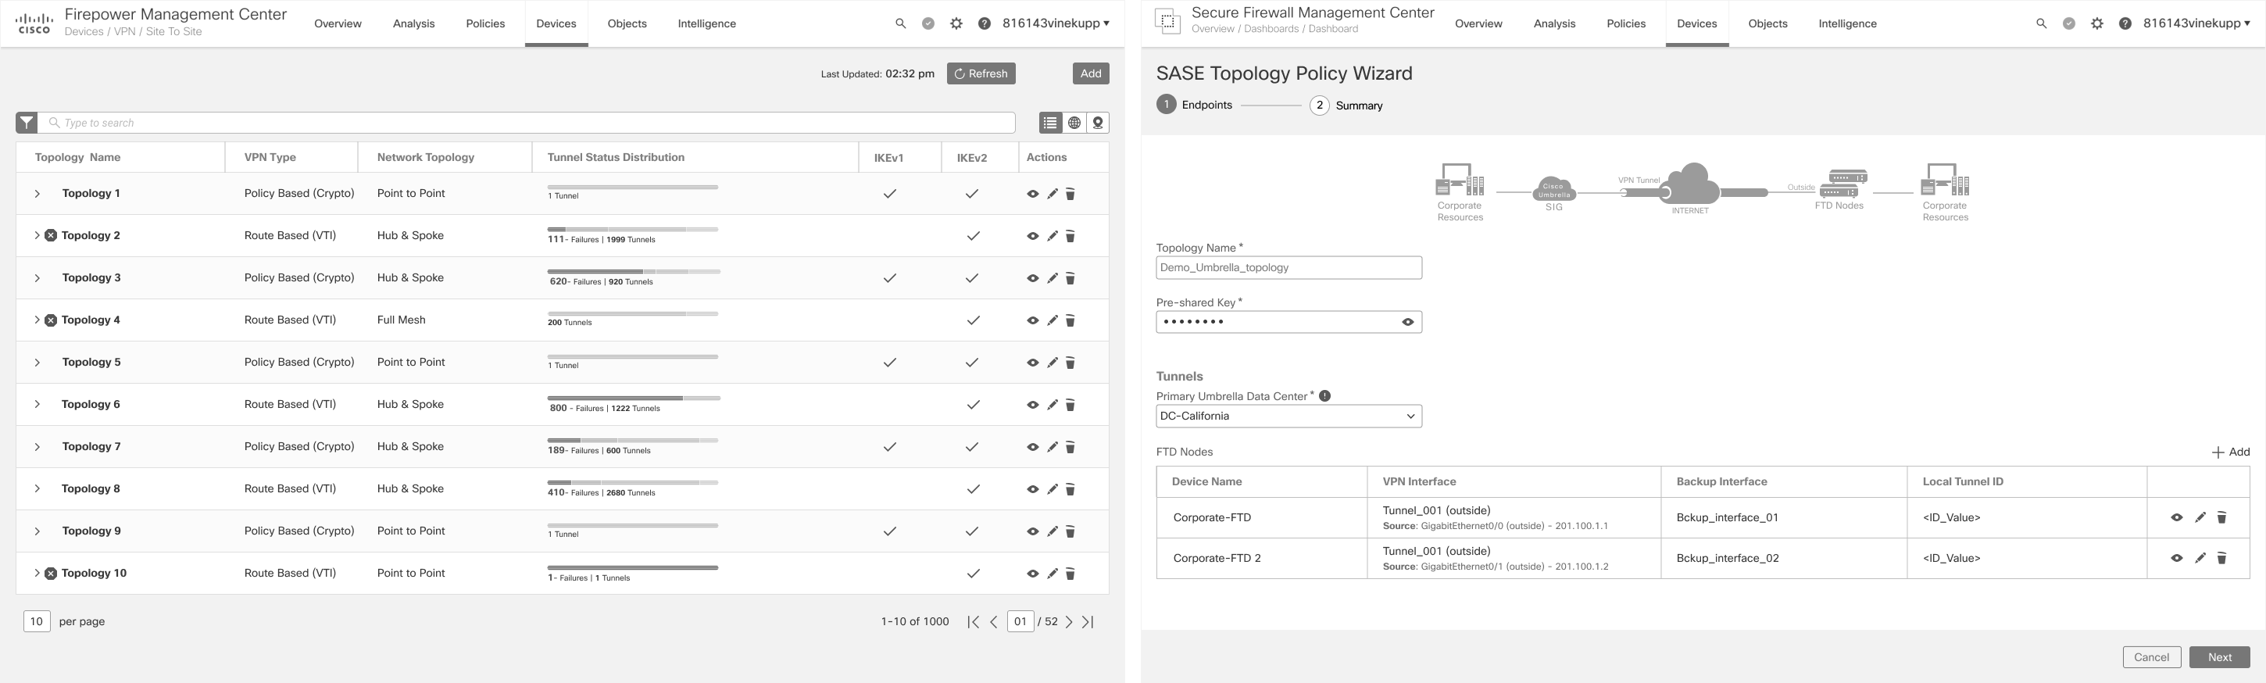Click Cisco logo in Firepower header
Image resolution: width=2266 pixels, height=683 pixels.
[34, 23]
